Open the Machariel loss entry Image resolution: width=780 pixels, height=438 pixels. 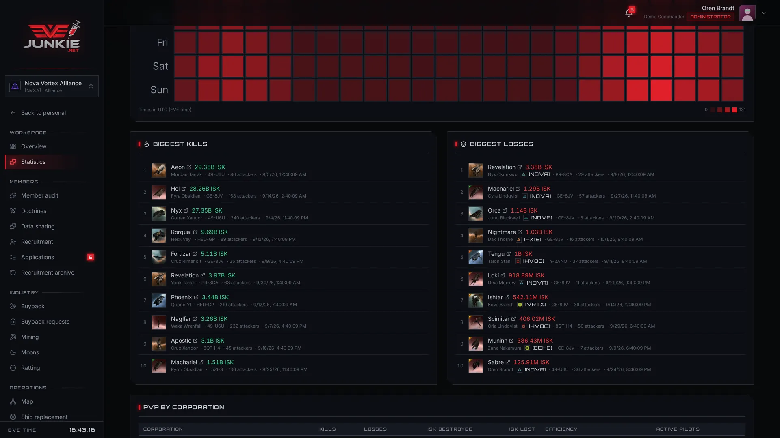click(x=600, y=192)
